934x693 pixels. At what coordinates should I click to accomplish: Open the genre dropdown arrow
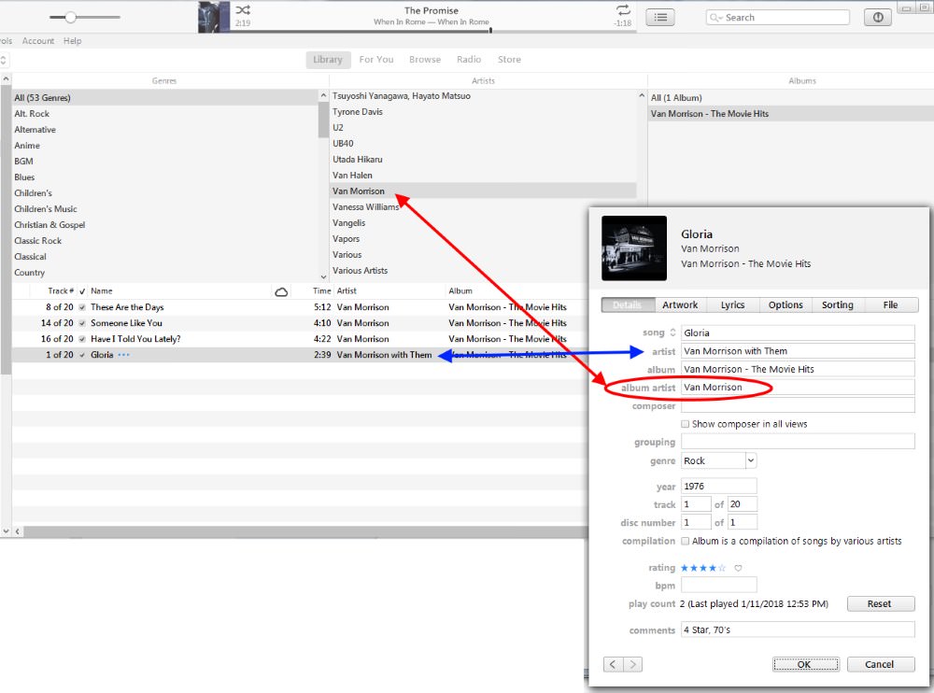point(751,460)
